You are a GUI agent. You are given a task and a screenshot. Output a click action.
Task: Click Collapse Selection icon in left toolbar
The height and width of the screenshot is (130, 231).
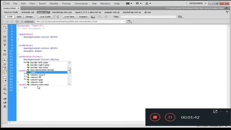coord(5,41)
